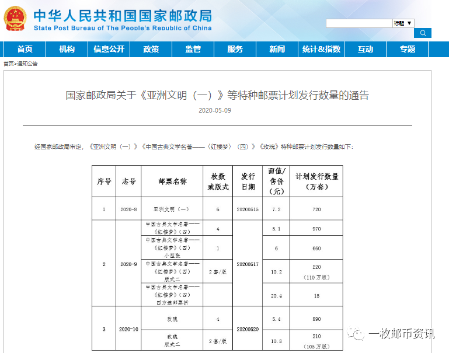Image resolution: width=449 pixels, height=353 pixels.
Task: Click the 15 planned quantity cell
Action: pos(316,295)
